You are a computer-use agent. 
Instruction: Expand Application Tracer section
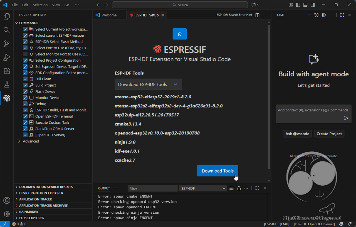pyautogui.click(x=53, y=199)
